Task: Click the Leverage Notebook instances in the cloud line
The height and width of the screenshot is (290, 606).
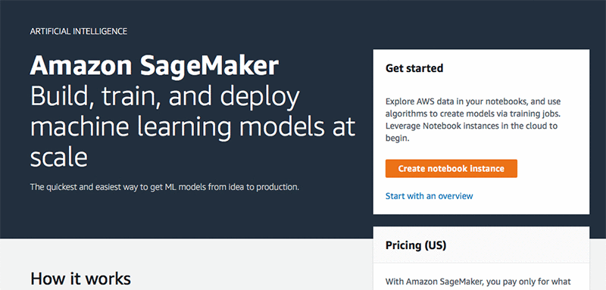Action: [471, 126]
